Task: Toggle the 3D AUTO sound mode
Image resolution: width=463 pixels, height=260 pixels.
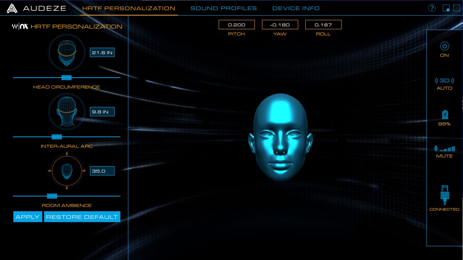Action: [444, 80]
